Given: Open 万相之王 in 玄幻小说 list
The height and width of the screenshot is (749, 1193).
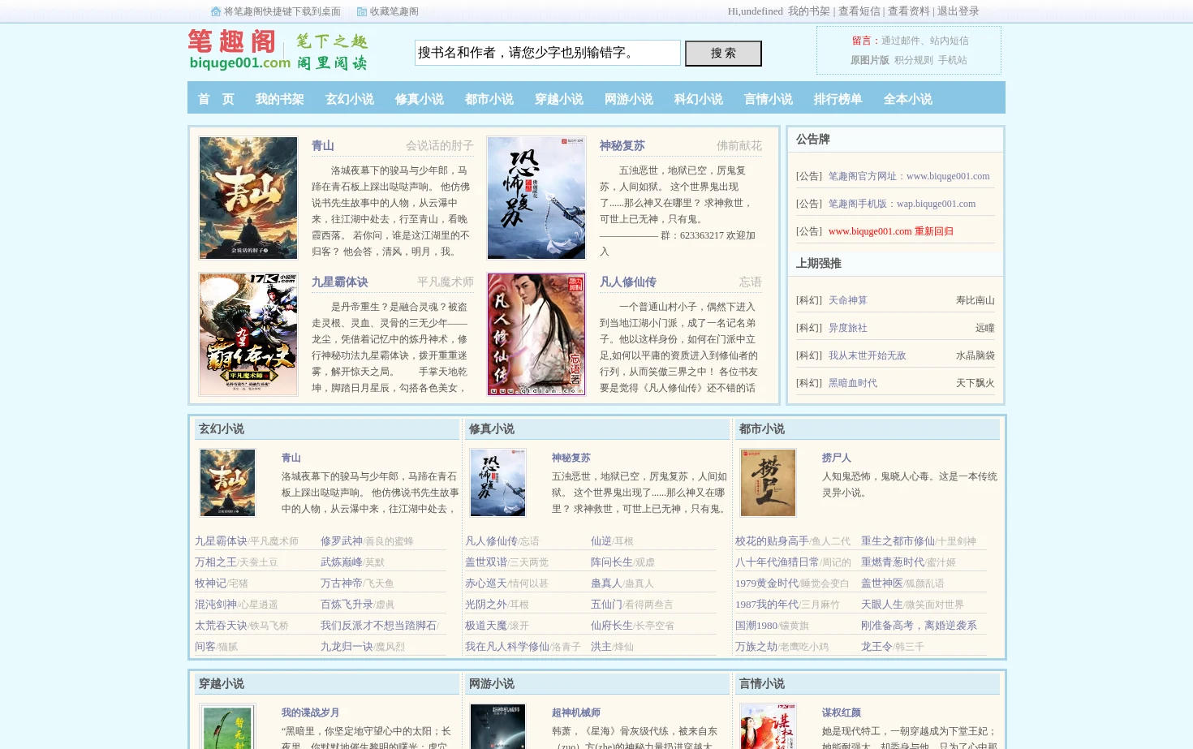Looking at the screenshot, I should click(216, 562).
